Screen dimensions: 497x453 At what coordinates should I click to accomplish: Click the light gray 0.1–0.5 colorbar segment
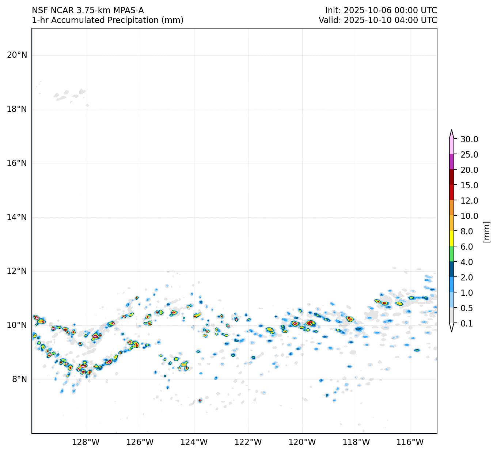pos(452,316)
